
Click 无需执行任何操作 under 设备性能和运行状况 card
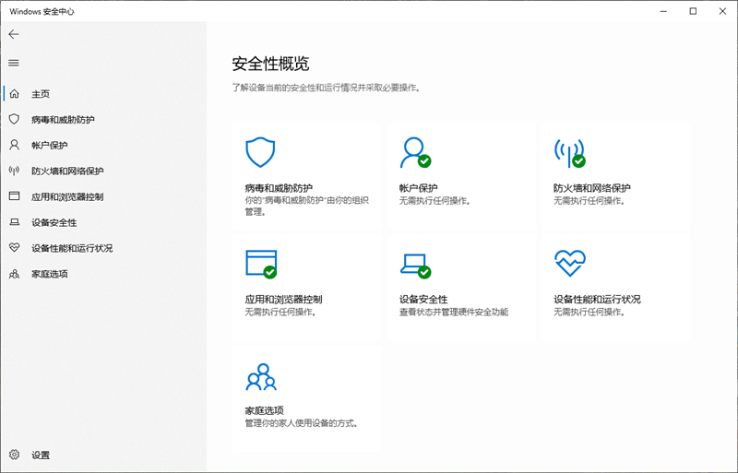click(590, 312)
